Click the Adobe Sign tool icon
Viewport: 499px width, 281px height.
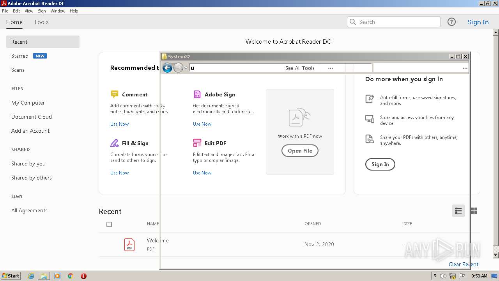point(197,94)
